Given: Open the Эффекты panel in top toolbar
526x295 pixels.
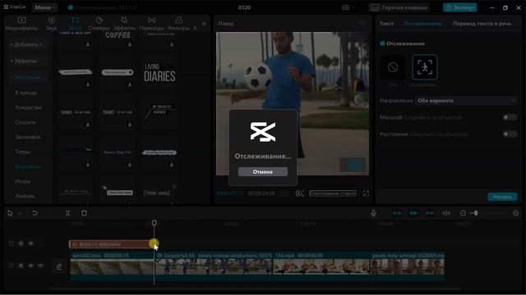Looking at the screenshot, I should click(124, 24).
